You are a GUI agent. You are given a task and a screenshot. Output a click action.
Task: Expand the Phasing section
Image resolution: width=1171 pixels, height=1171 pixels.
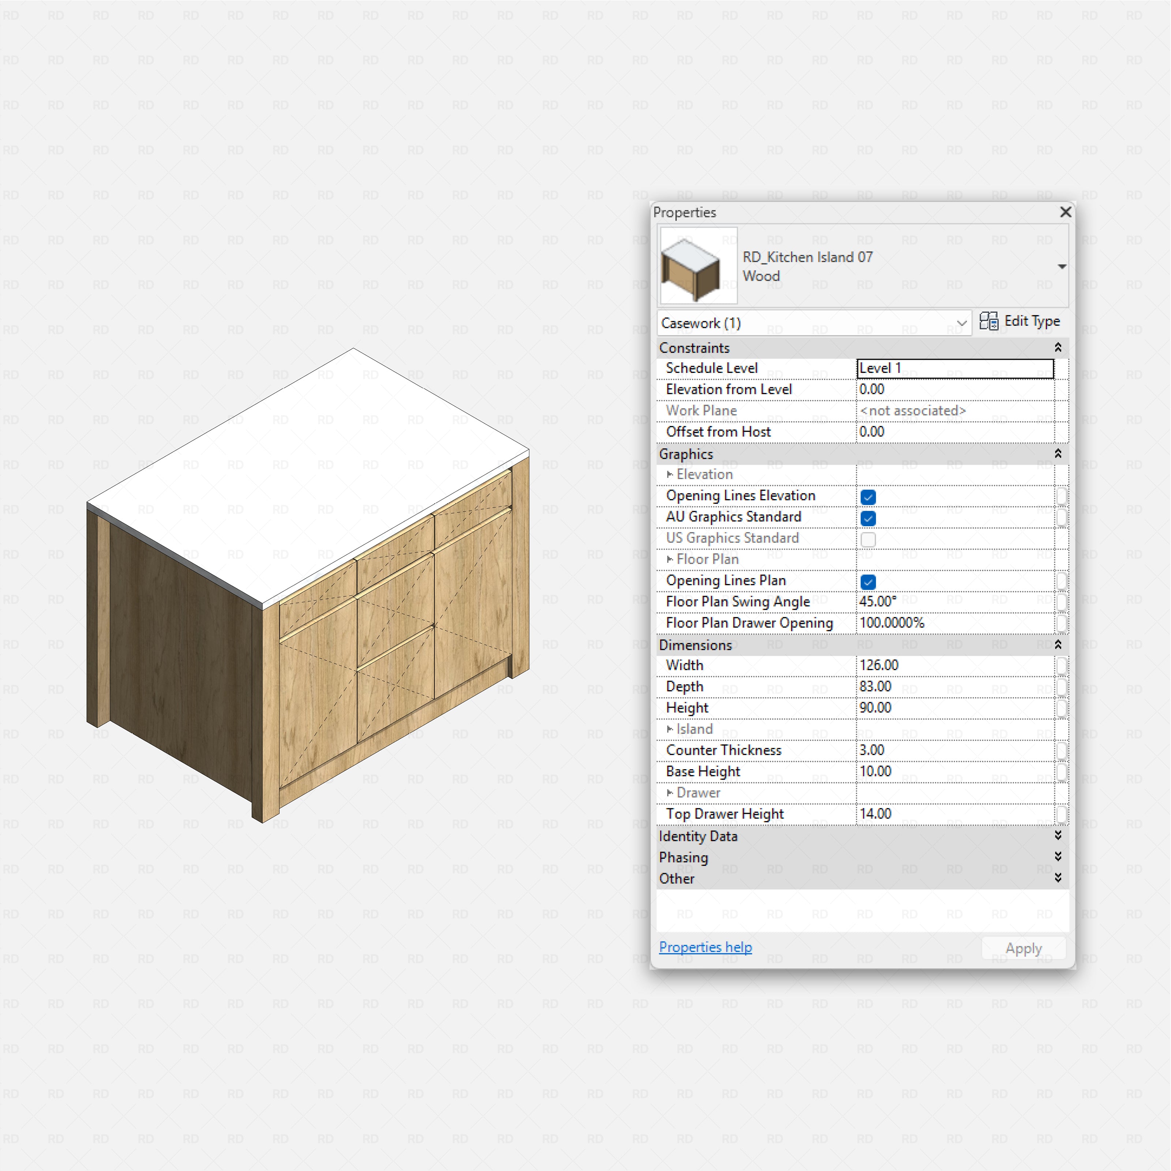click(x=1058, y=857)
